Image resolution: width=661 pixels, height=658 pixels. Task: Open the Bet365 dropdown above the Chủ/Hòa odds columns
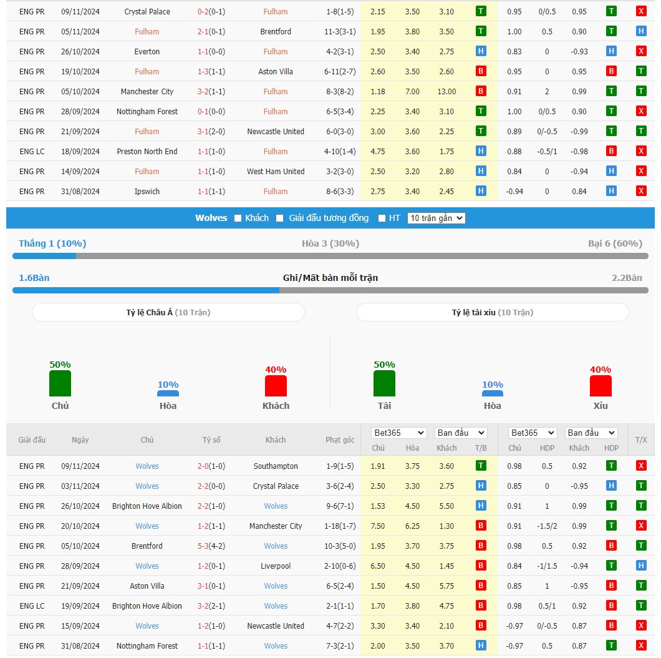pyautogui.click(x=399, y=433)
